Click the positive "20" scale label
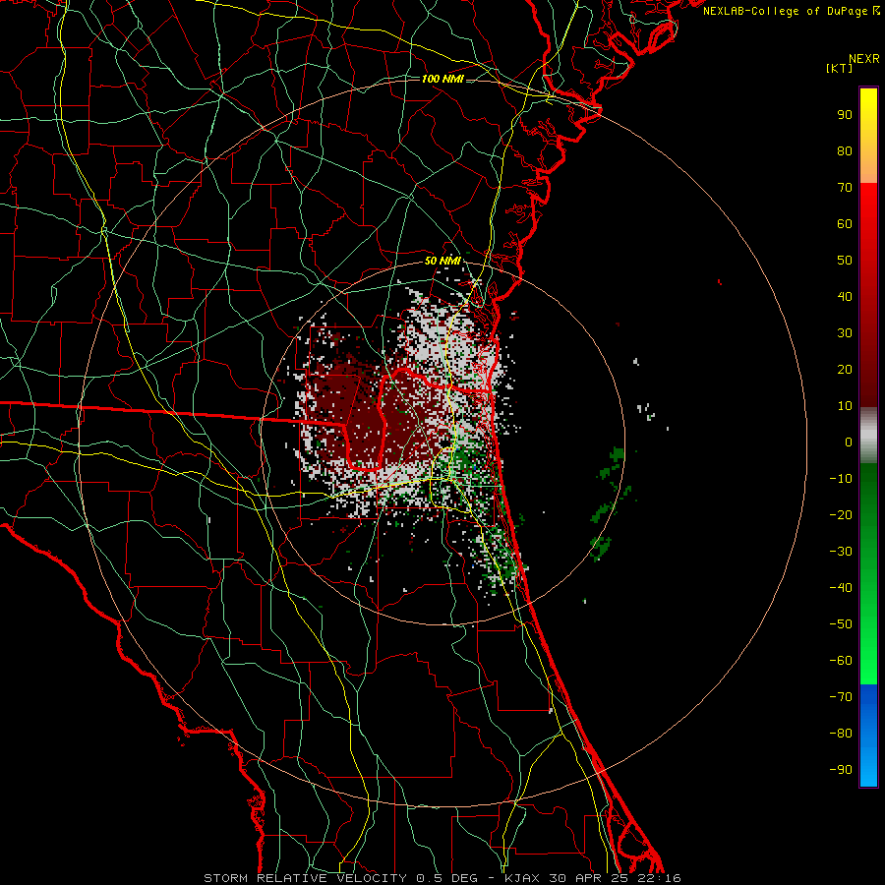The height and width of the screenshot is (885, 885). click(x=845, y=370)
